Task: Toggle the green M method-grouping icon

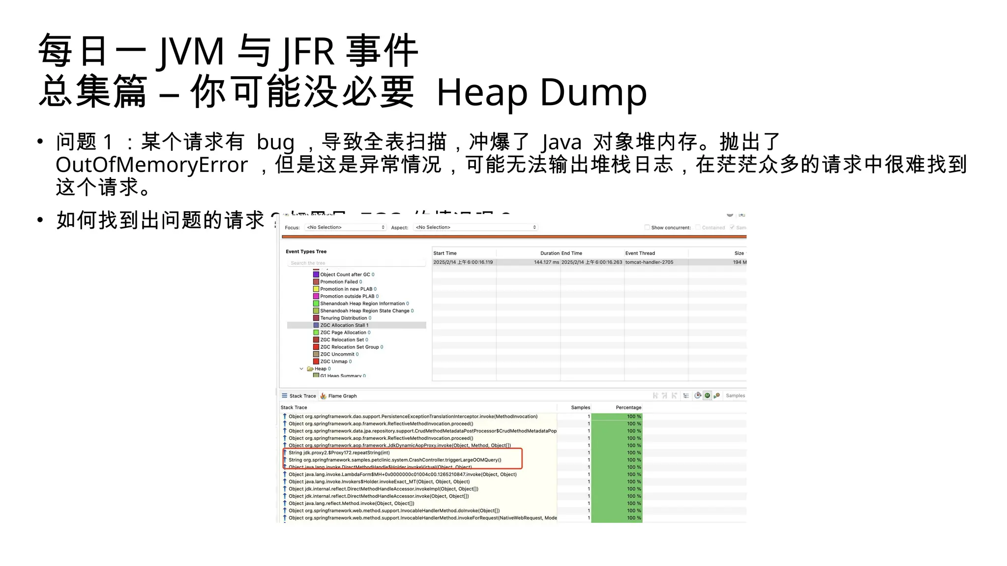Action: click(707, 396)
